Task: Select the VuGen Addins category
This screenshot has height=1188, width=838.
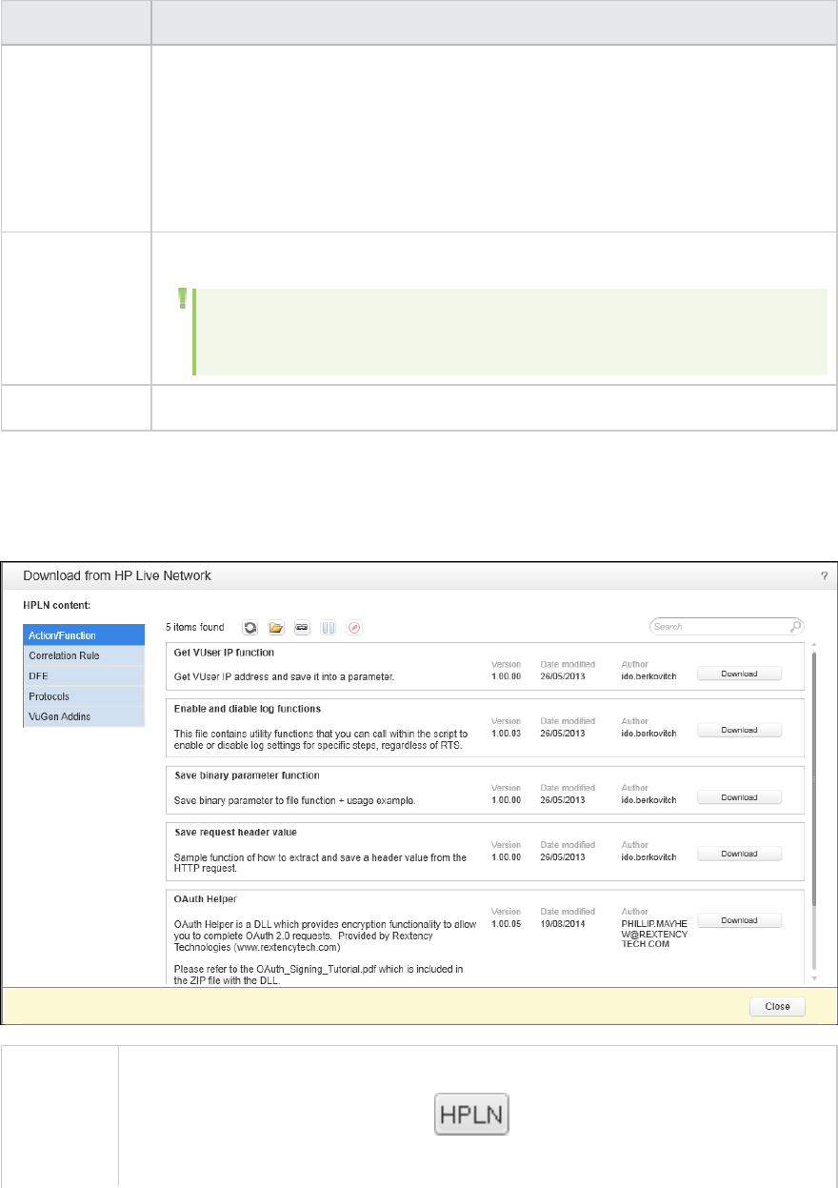Action: (x=84, y=716)
